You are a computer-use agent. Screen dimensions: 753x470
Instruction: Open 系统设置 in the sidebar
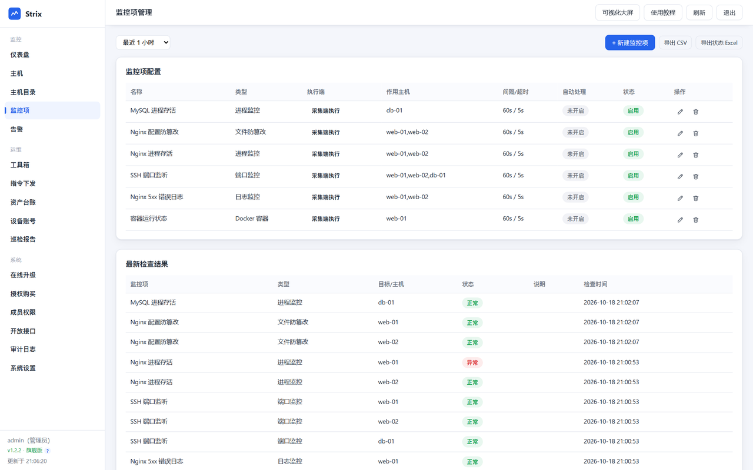(x=52, y=368)
